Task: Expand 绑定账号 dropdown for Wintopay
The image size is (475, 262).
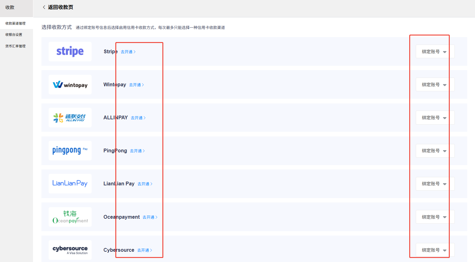Action: pos(435,85)
